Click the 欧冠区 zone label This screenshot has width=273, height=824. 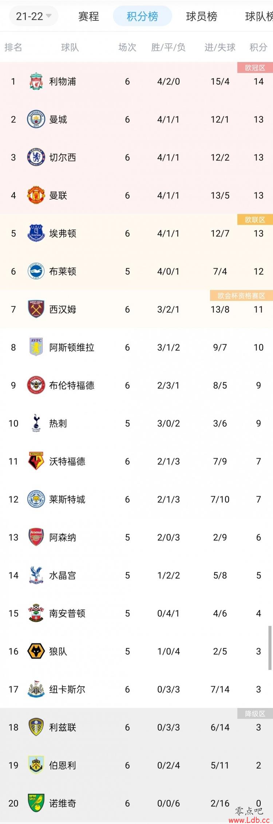[255, 67]
